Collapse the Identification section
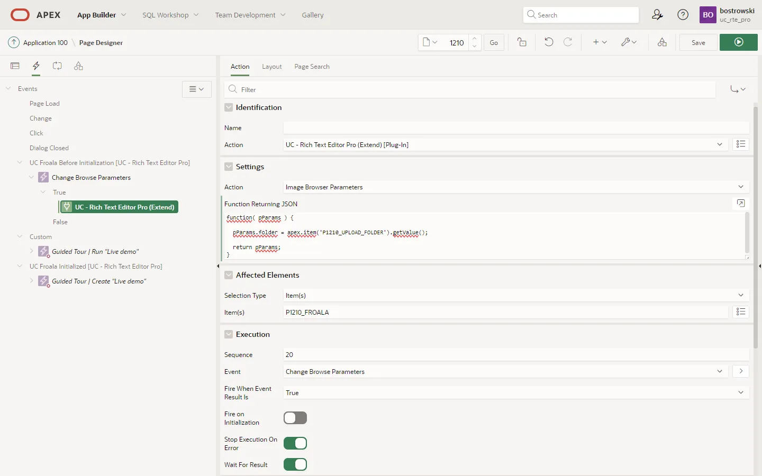The height and width of the screenshot is (476, 762). pos(229,107)
